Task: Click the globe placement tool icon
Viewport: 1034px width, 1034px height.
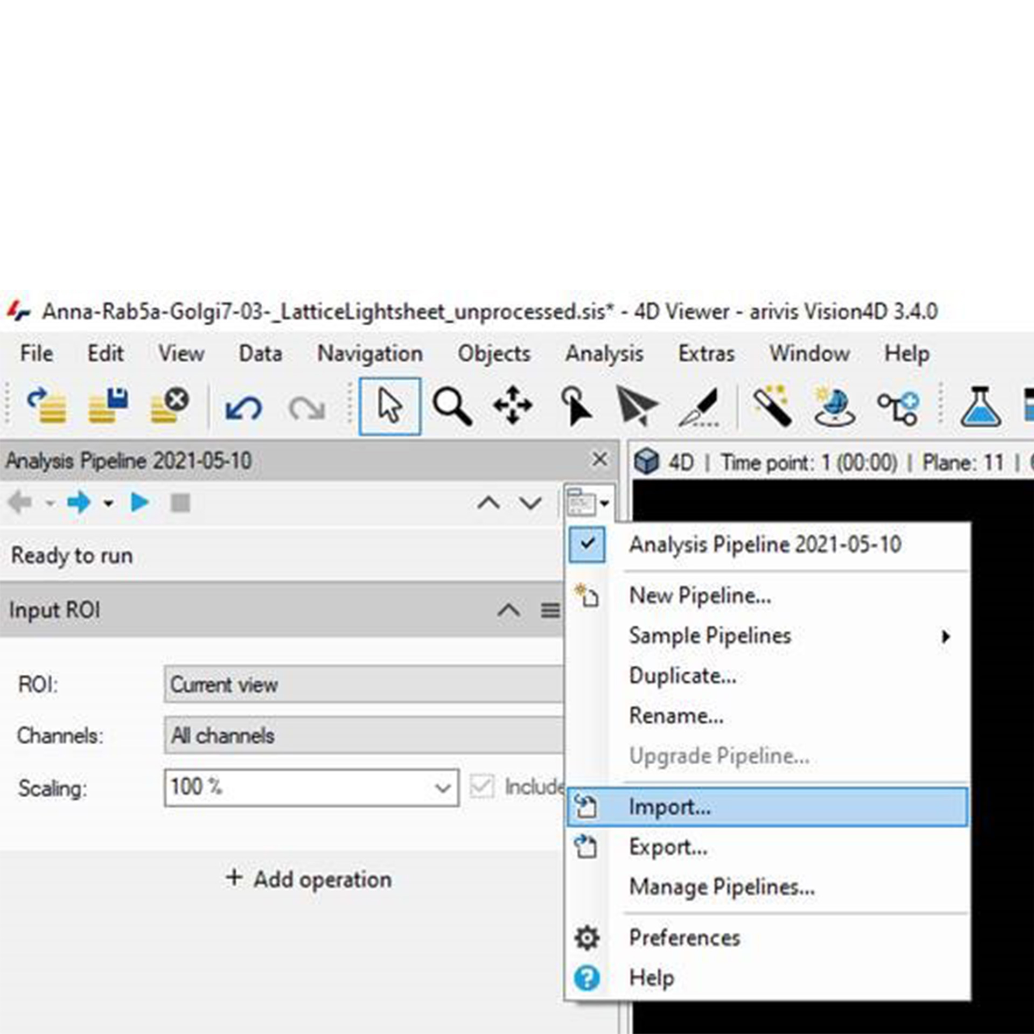Action: point(834,407)
